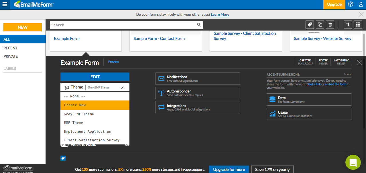Open the user account icon
The image size is (366, 173).
(361, 4)
